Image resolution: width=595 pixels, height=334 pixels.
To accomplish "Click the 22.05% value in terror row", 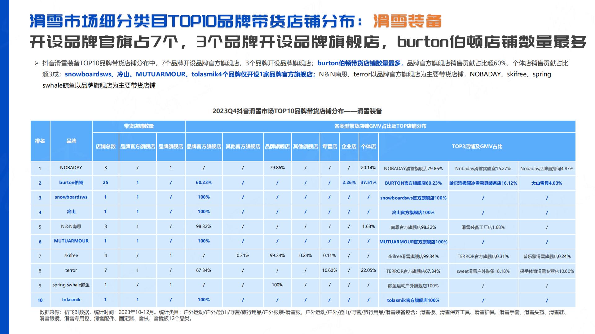I will coord(368,270).
